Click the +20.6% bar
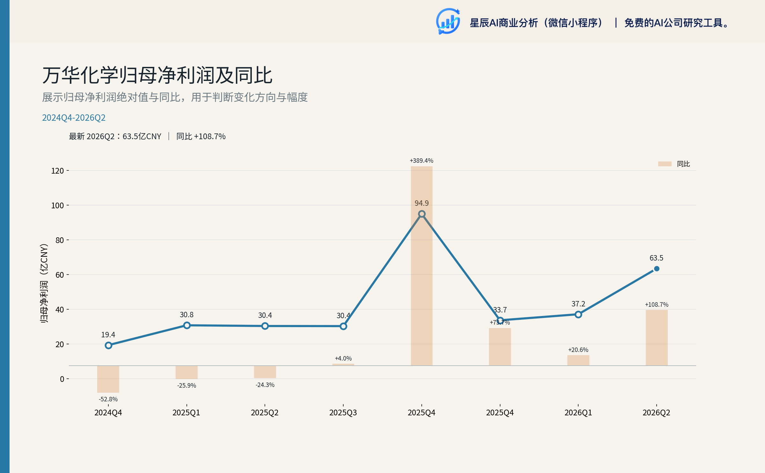The image size is (765, 473). coord(578,360)
